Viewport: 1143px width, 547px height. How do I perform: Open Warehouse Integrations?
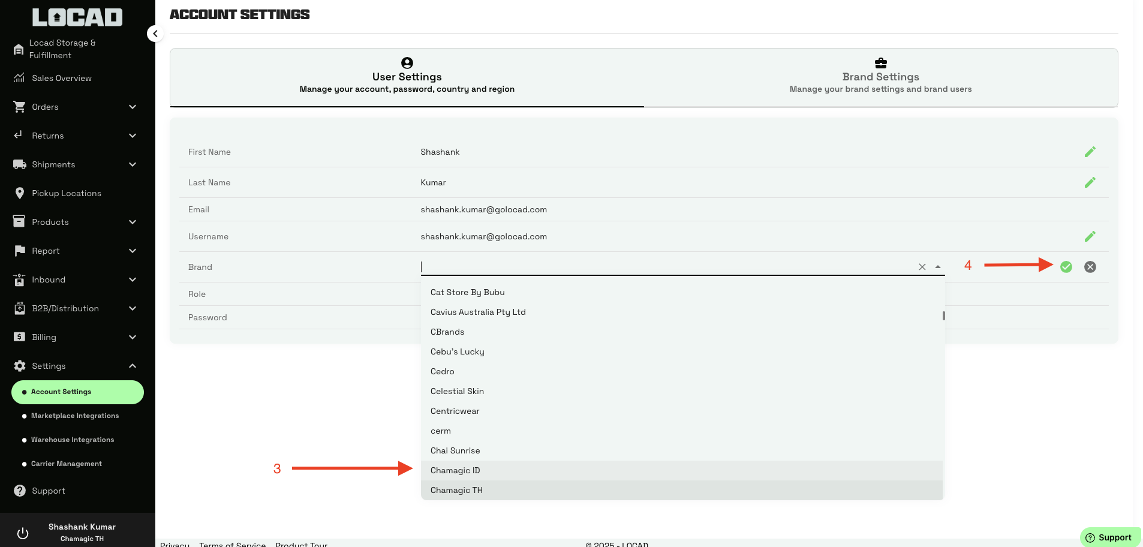coord(73,440)
